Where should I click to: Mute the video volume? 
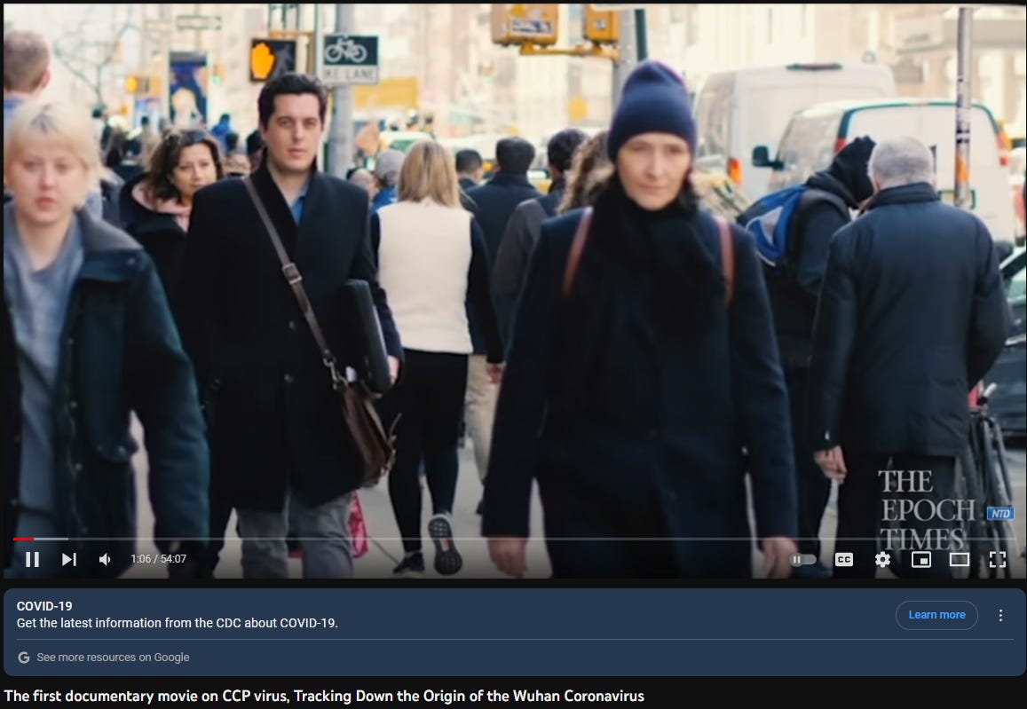click(x=105, y=559)
